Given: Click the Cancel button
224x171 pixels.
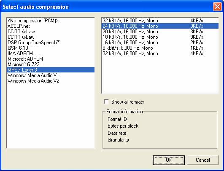Looking at the screenshot, I should click(x=203, y=160).
